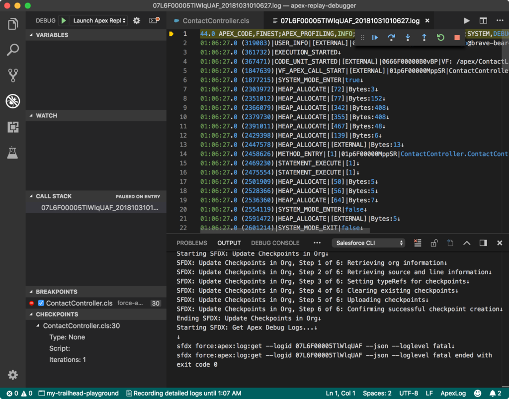Change language mode via ApexLog
The image size is (509, 399).
point(453,393)
